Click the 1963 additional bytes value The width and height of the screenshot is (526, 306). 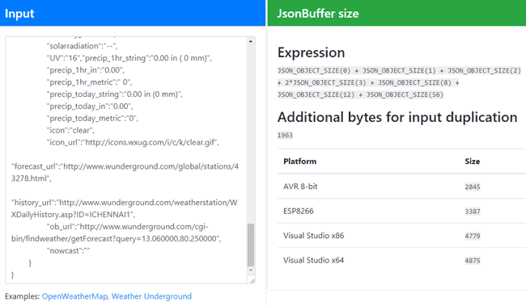(x=285, y=136)
